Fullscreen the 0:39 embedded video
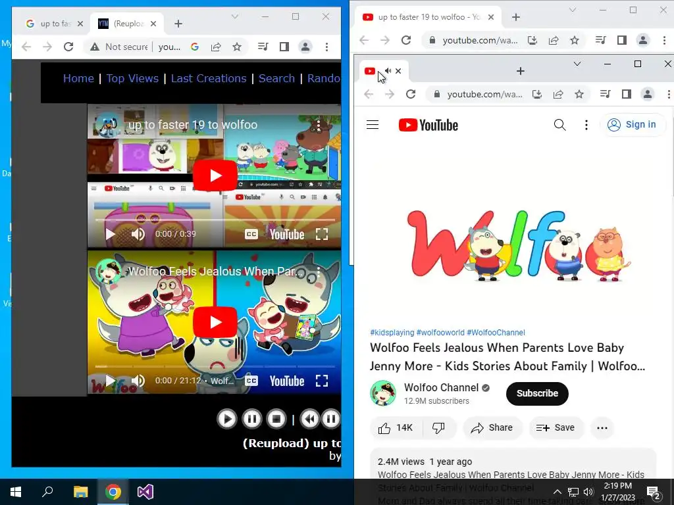This screenshot has height=505, width=674. click(x=322, y=234)
